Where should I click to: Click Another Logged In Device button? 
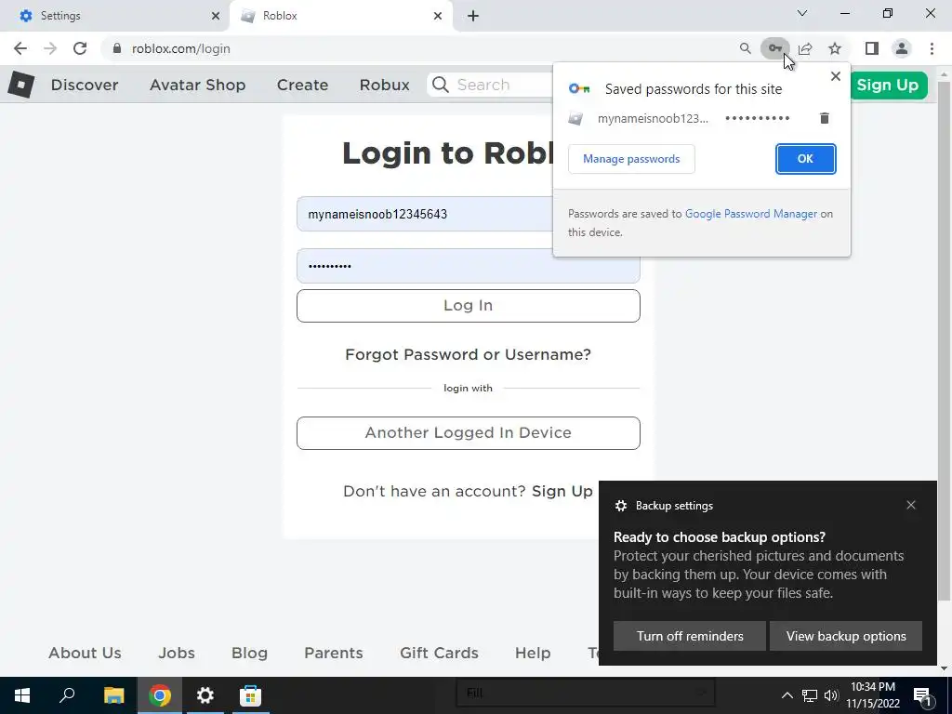(469, 433)
